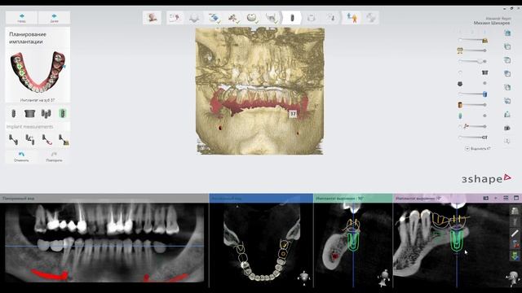Open the last greyed workflow step
The height and width of the screenshot is (293, 522).
(x=370, y=18)
